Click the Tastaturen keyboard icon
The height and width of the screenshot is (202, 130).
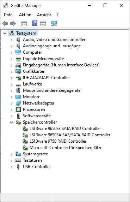click(18, 160)
